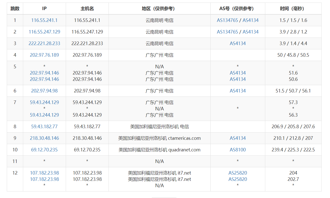Select time cell 51.5 / 50.7 / 56.1
The image size is (330, 198).
[293, 91]
